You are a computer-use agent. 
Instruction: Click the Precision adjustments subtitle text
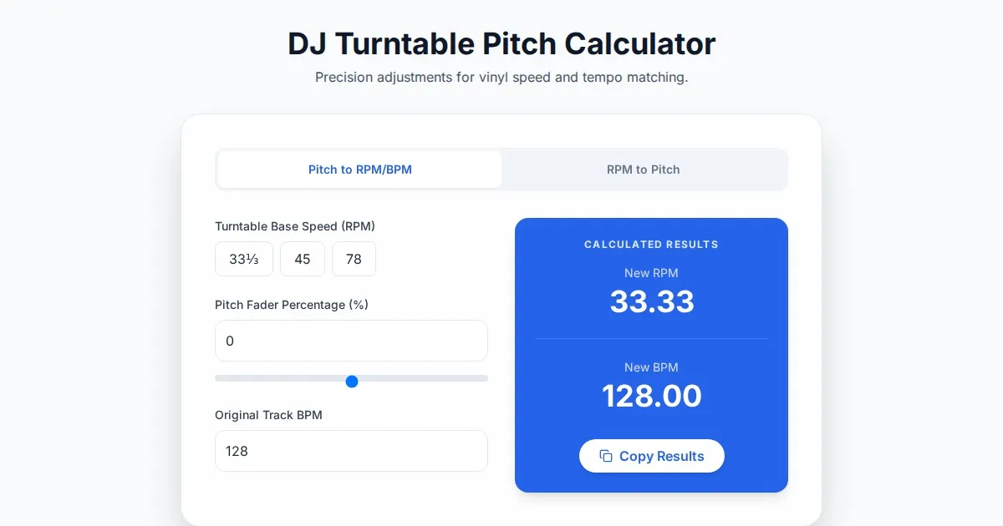(501, 78)
